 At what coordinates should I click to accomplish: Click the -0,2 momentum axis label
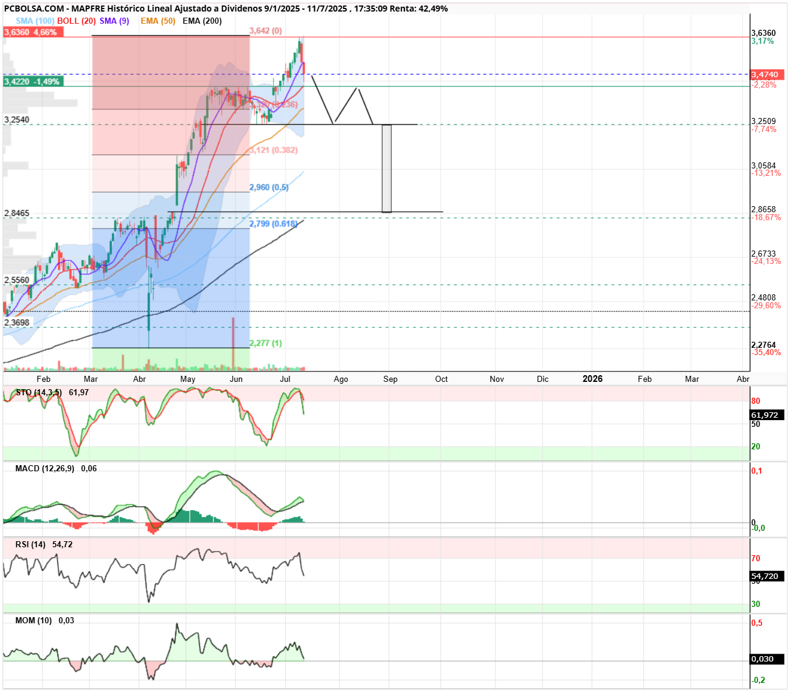[758, 680]
